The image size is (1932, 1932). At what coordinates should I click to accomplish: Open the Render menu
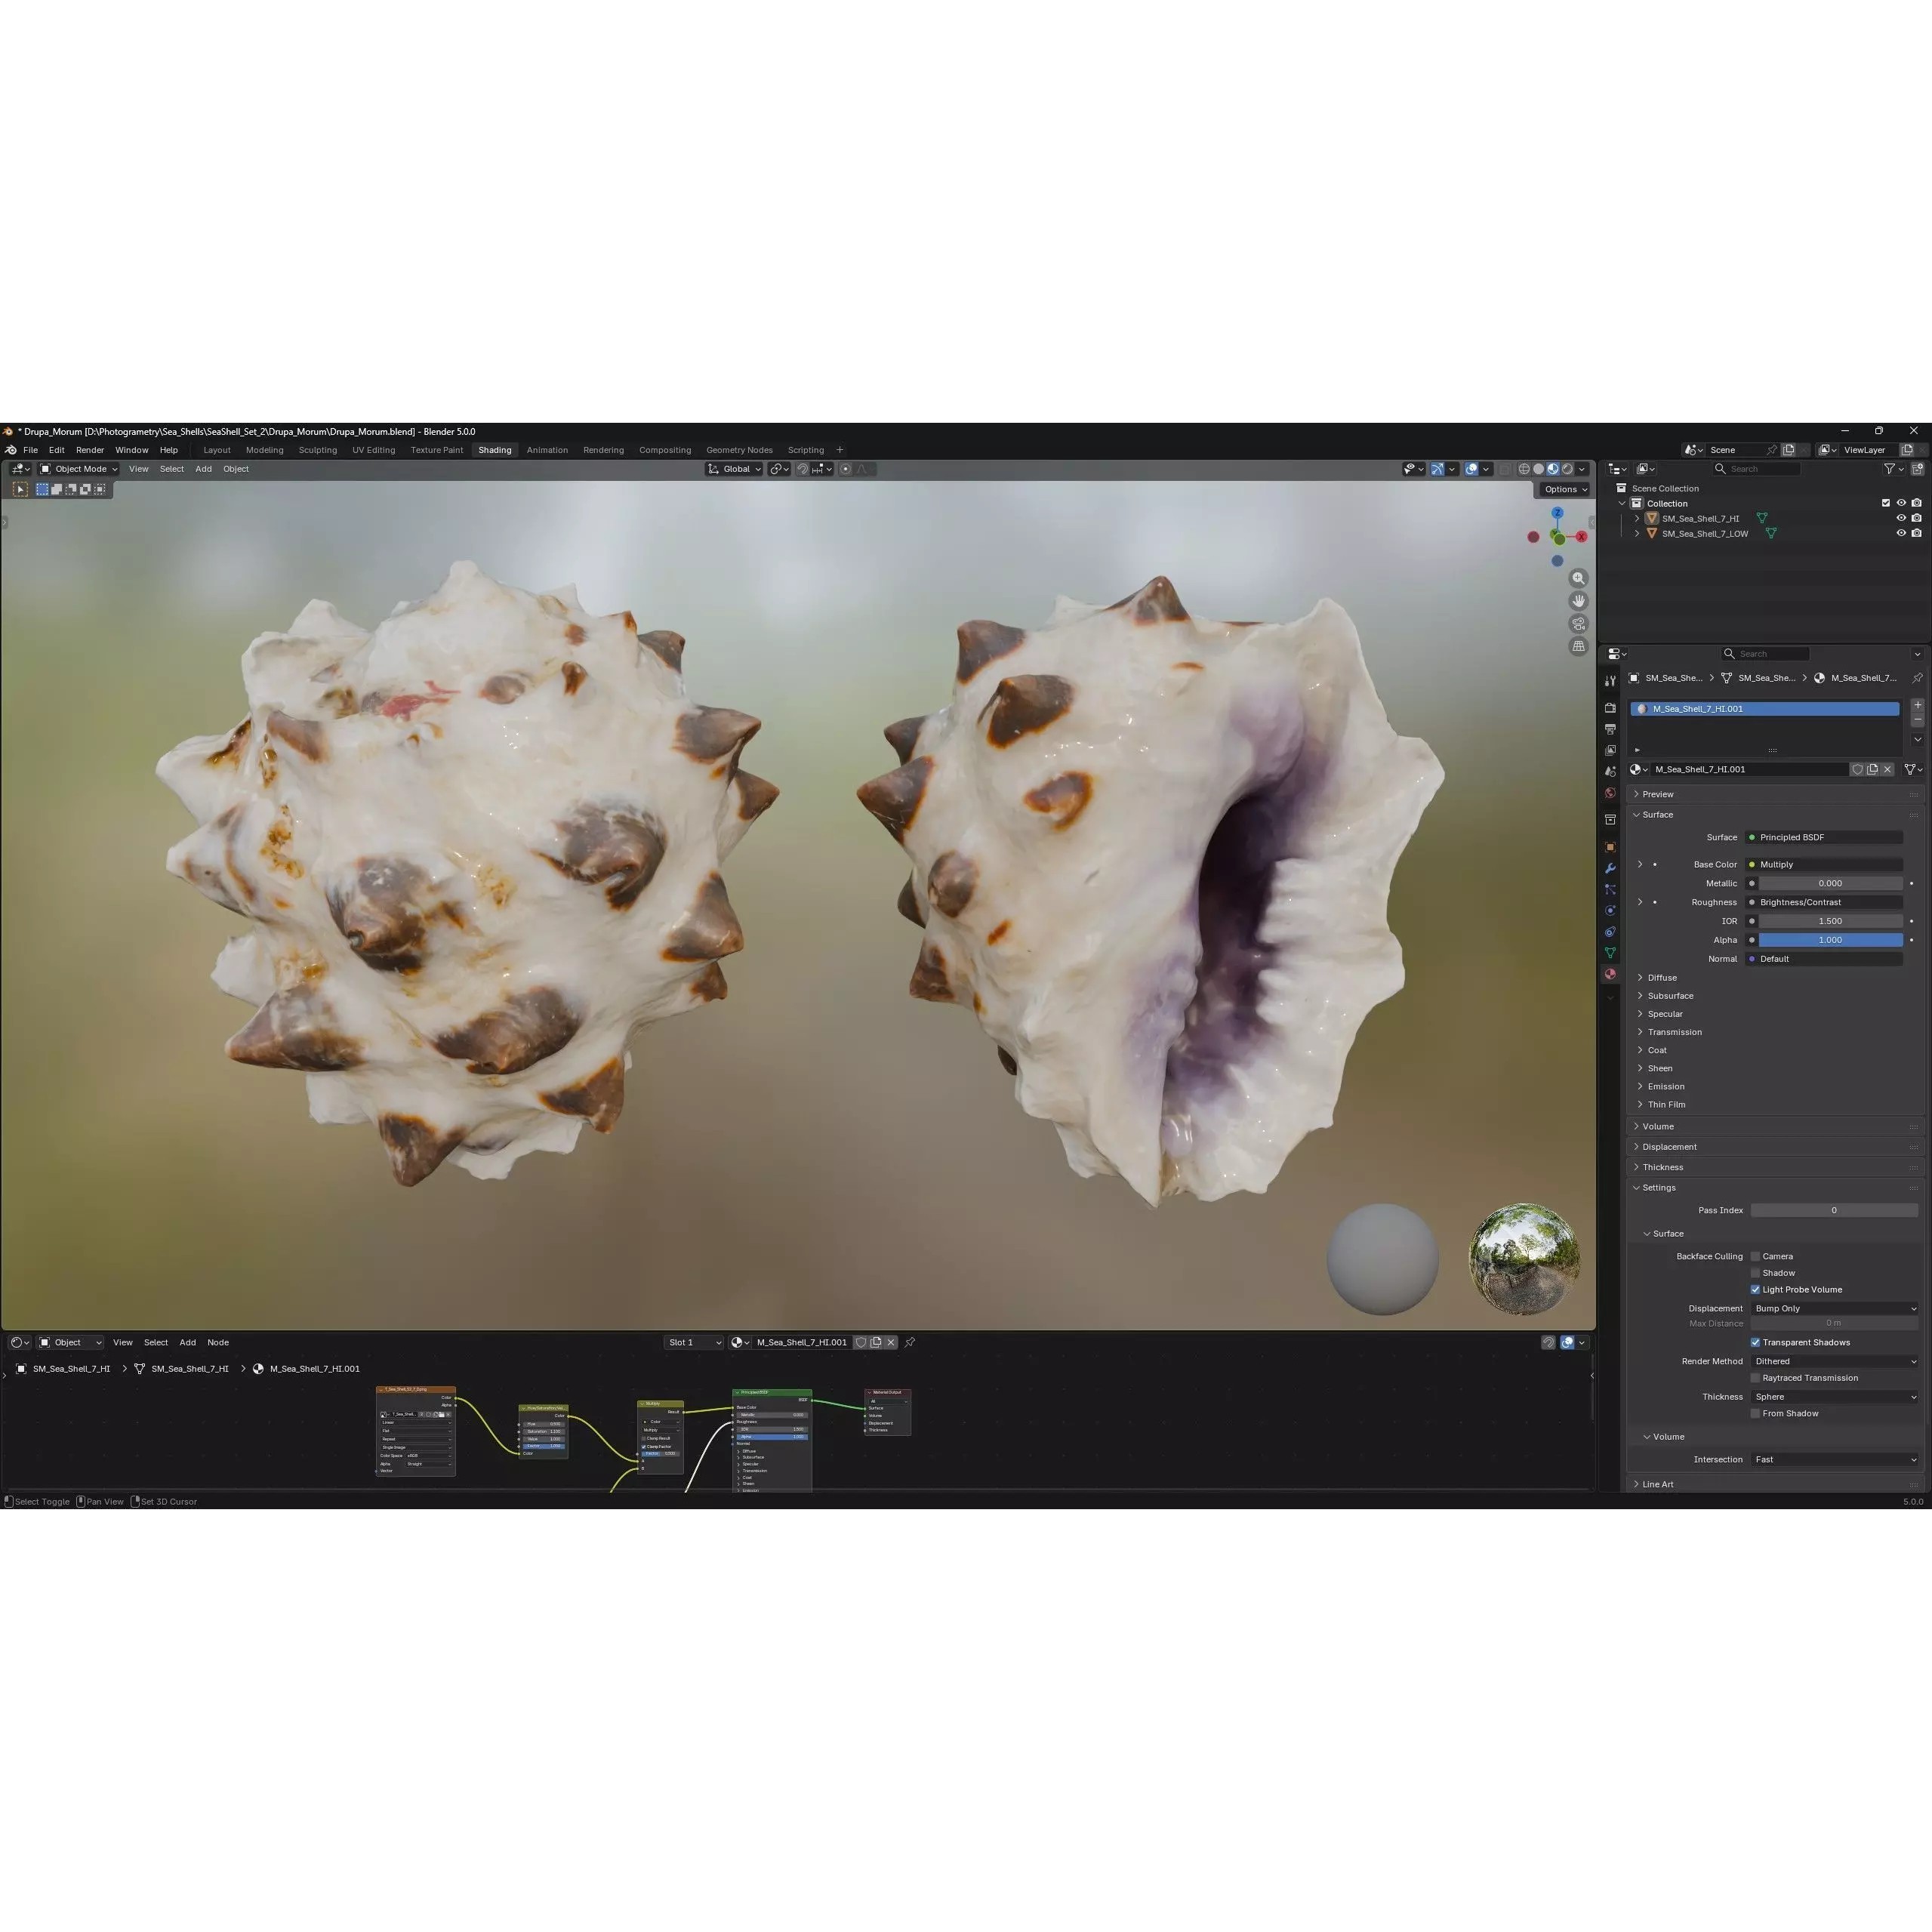pyautogui.click(x=90, y=449)
